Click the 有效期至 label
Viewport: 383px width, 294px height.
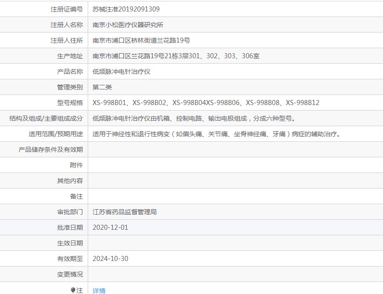coord(70,259)
